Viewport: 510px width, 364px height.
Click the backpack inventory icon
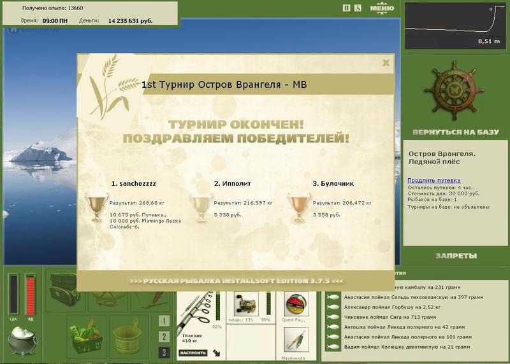click(63, 290)
